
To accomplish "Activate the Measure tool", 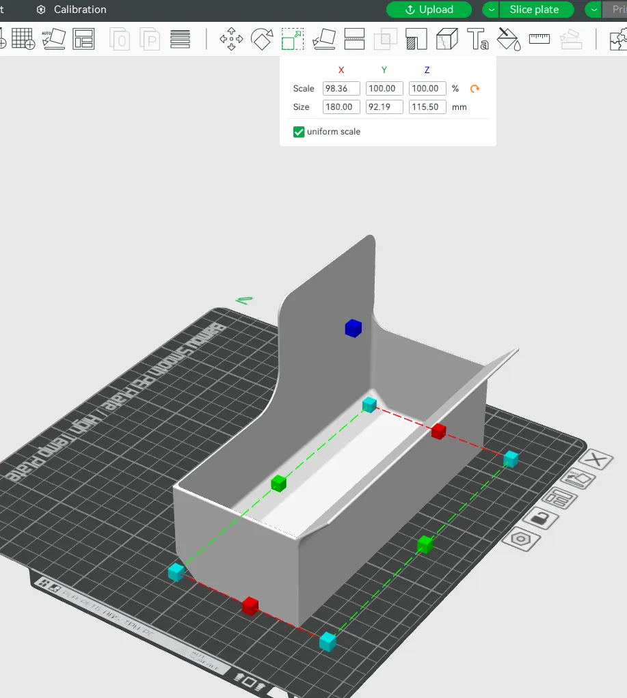I will (539, 39).
